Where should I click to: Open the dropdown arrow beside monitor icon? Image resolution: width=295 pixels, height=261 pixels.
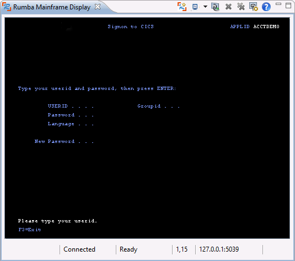click(x=205, y=7)
